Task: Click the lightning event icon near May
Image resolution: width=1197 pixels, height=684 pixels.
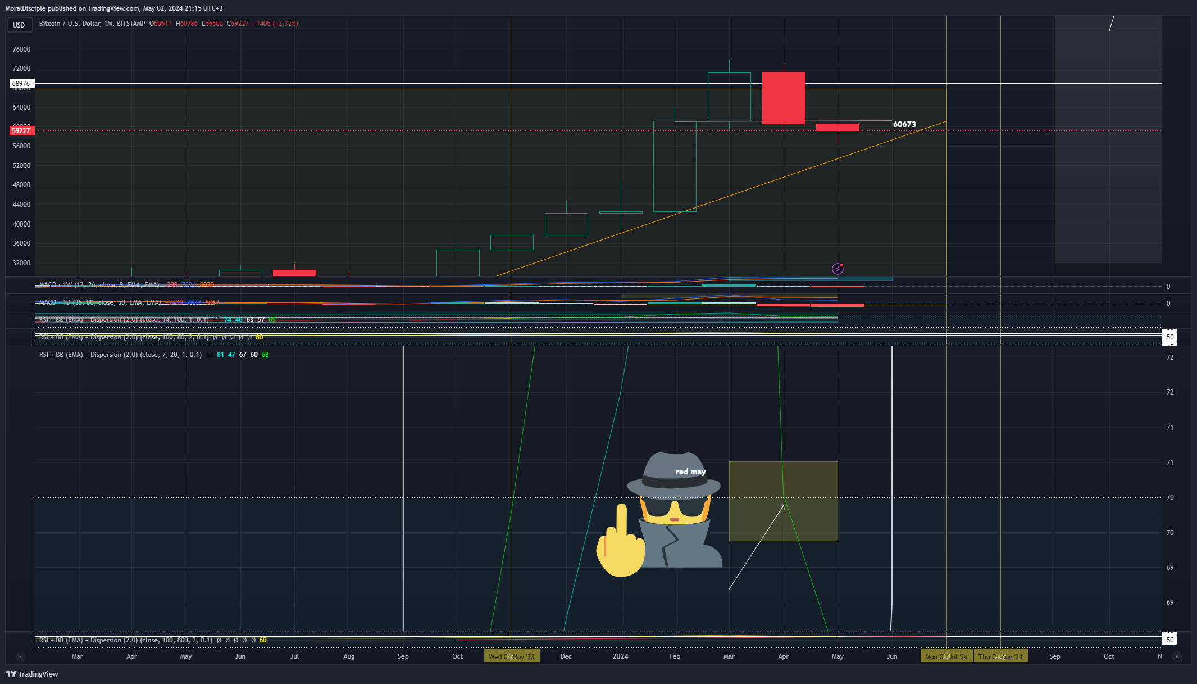Action: 838,269
